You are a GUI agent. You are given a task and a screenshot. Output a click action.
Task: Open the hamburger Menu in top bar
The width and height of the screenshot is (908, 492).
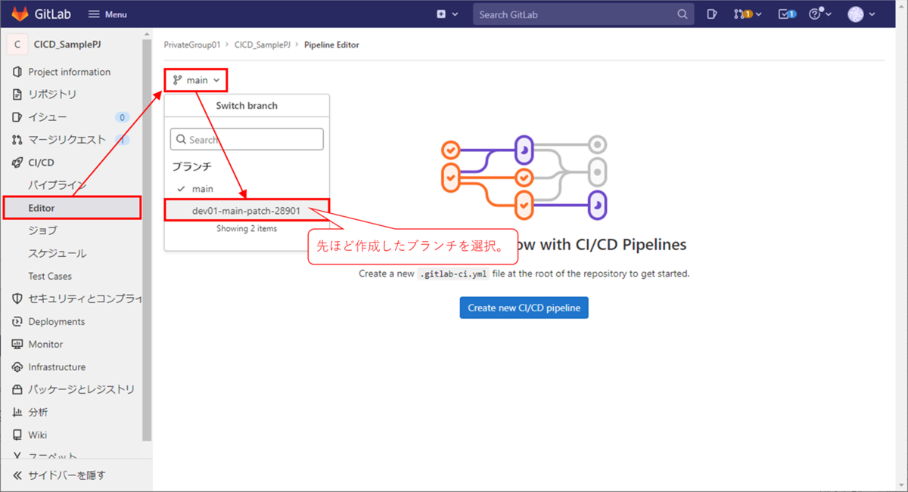(x=107, y=14)
